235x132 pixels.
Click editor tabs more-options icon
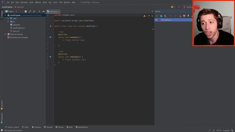click(152, 11)
